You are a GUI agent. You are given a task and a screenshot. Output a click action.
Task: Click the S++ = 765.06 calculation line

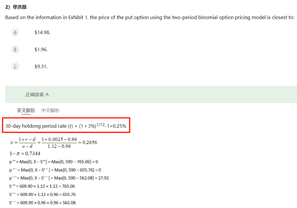pyautogui.click(x=42, y=186)
